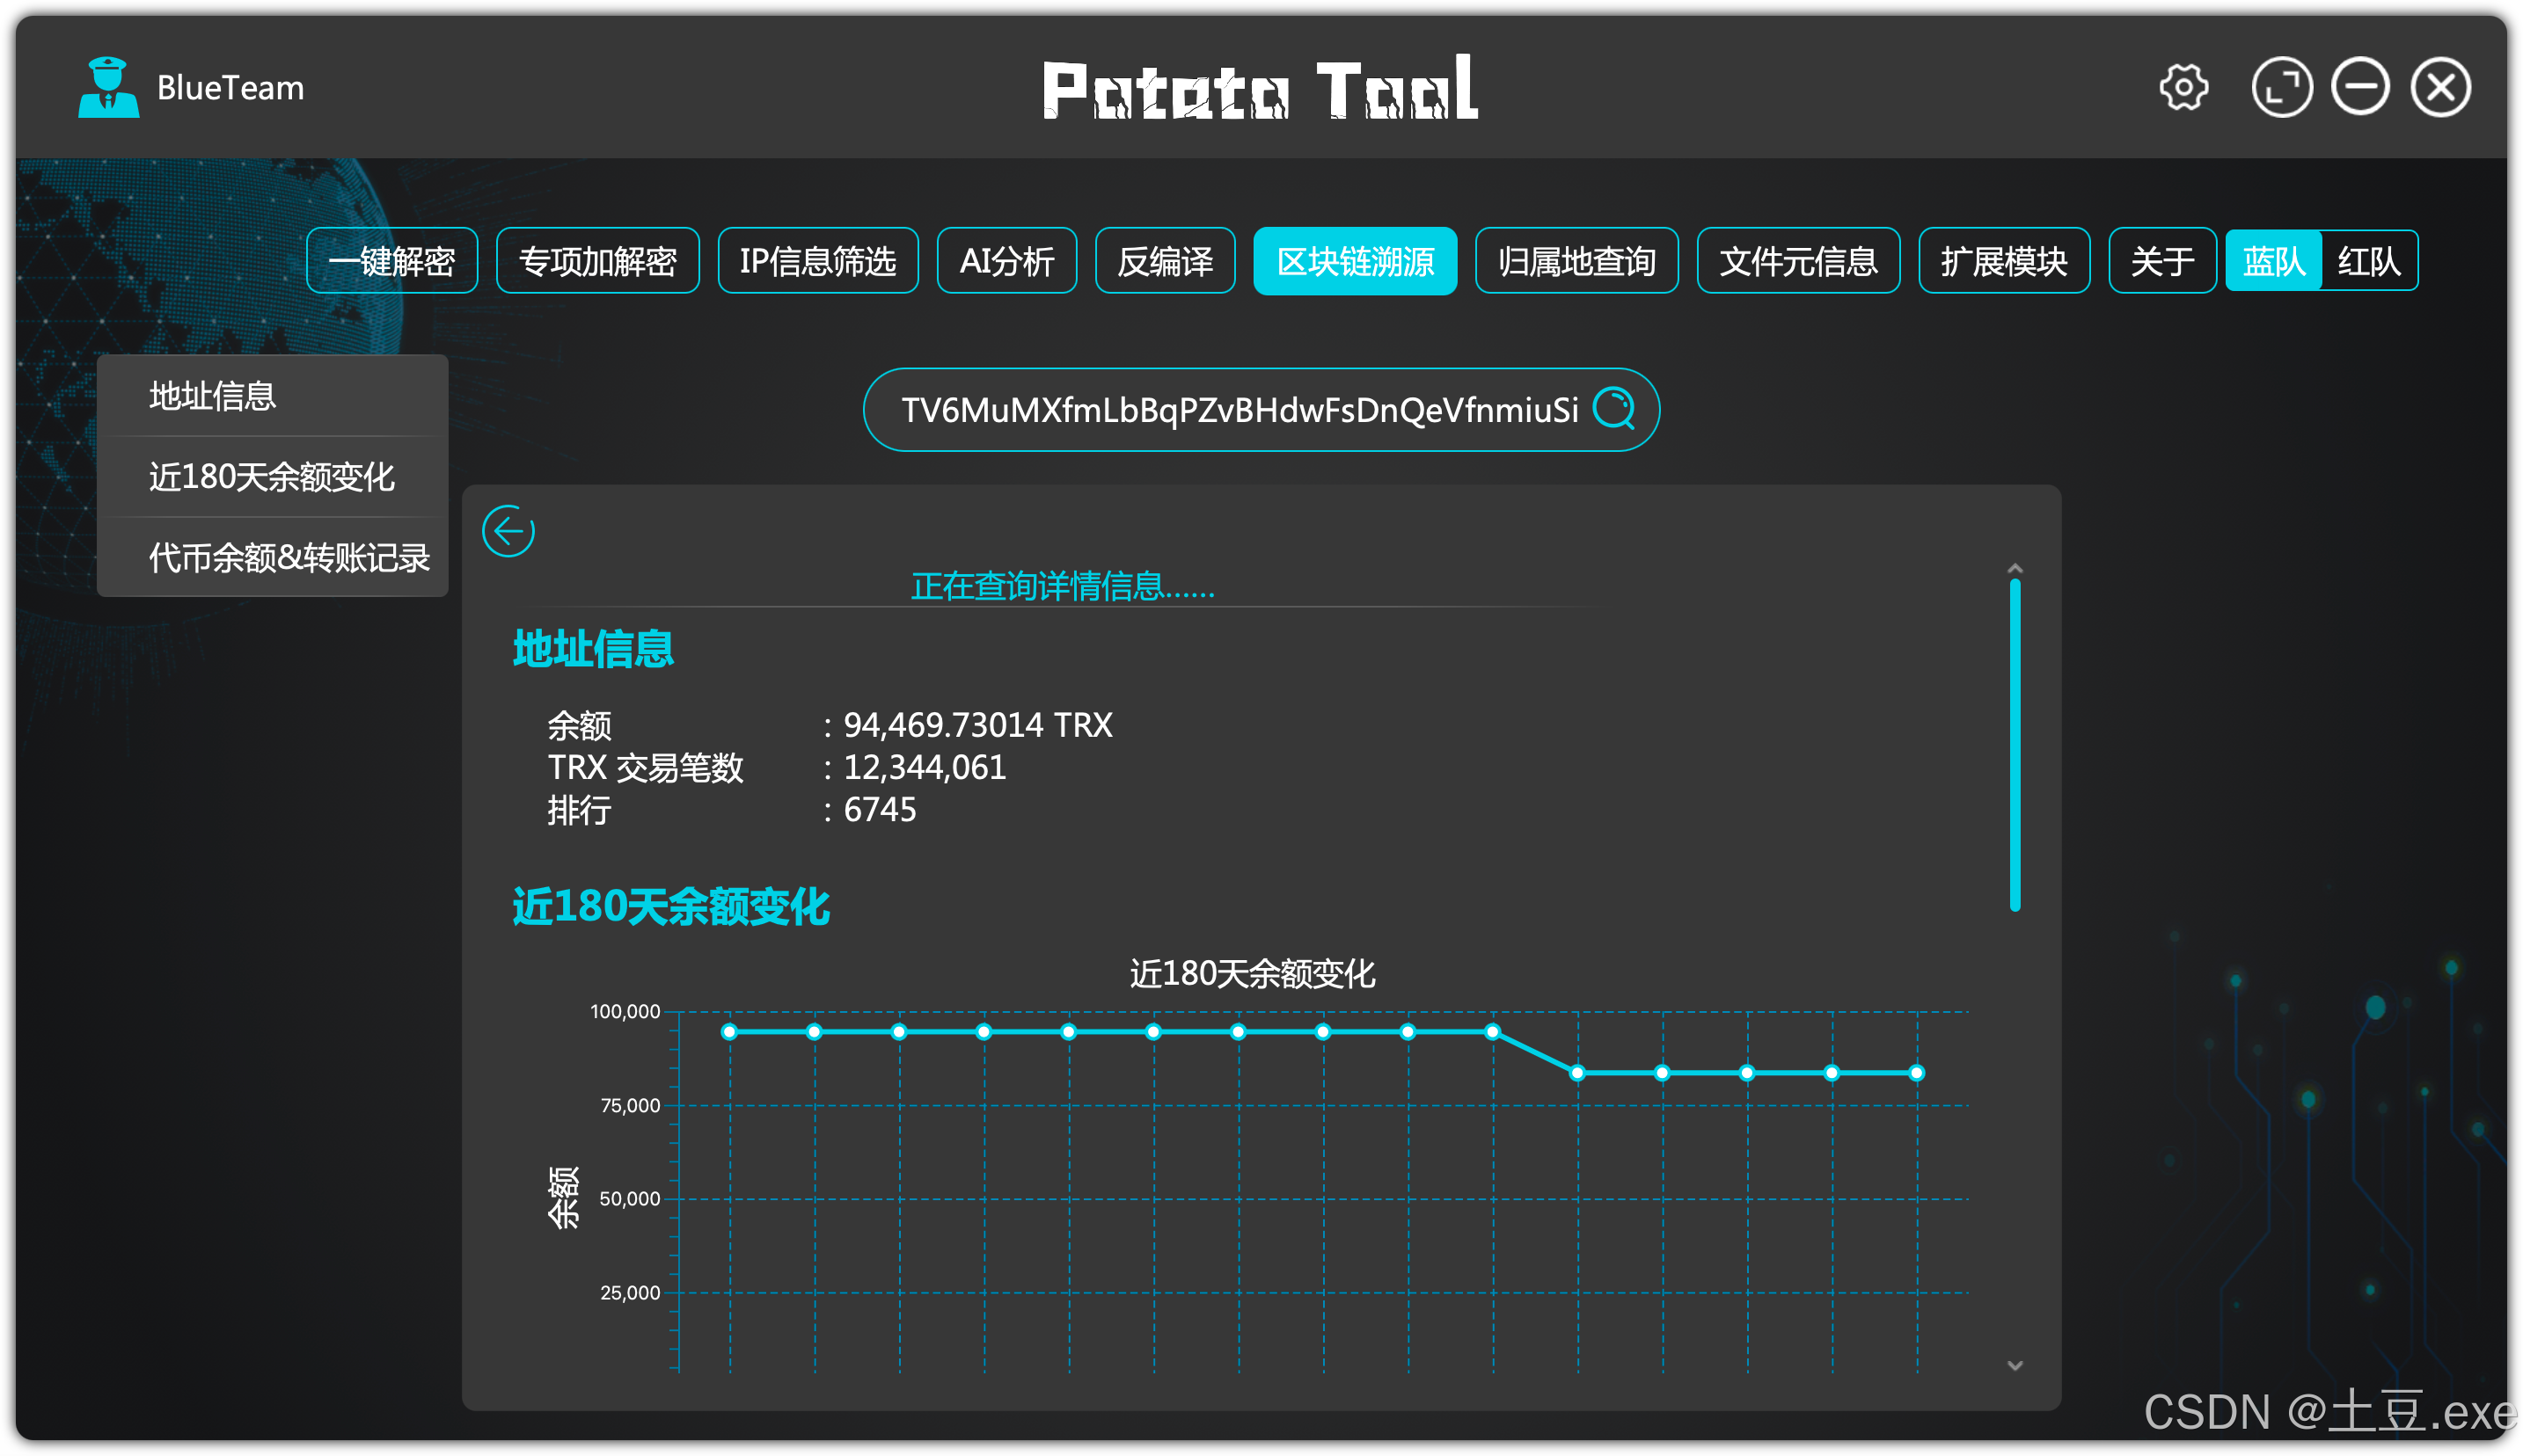This screenshot has height=1456, width=2523.
Task: Open the 区块链溯源 tab
Action: pos(1355,261)
